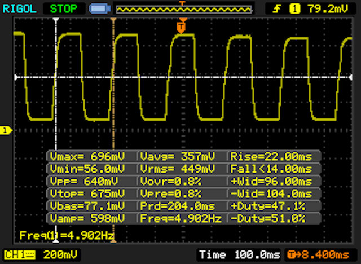
Task: Click the Rise=22.00ms measurement
Action: tap(274, 156)
